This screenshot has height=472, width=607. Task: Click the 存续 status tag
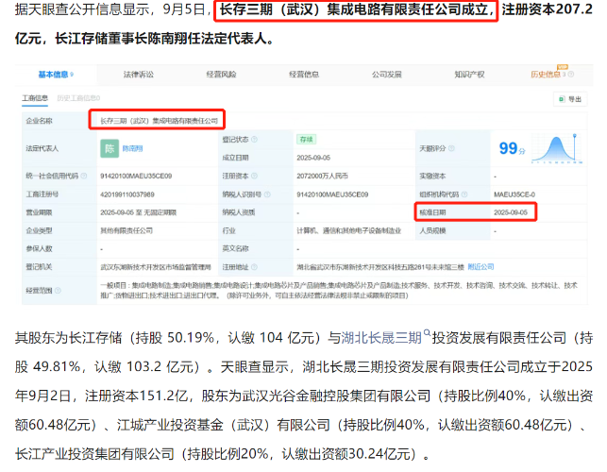pyautogui.click(x=306, y=140)
